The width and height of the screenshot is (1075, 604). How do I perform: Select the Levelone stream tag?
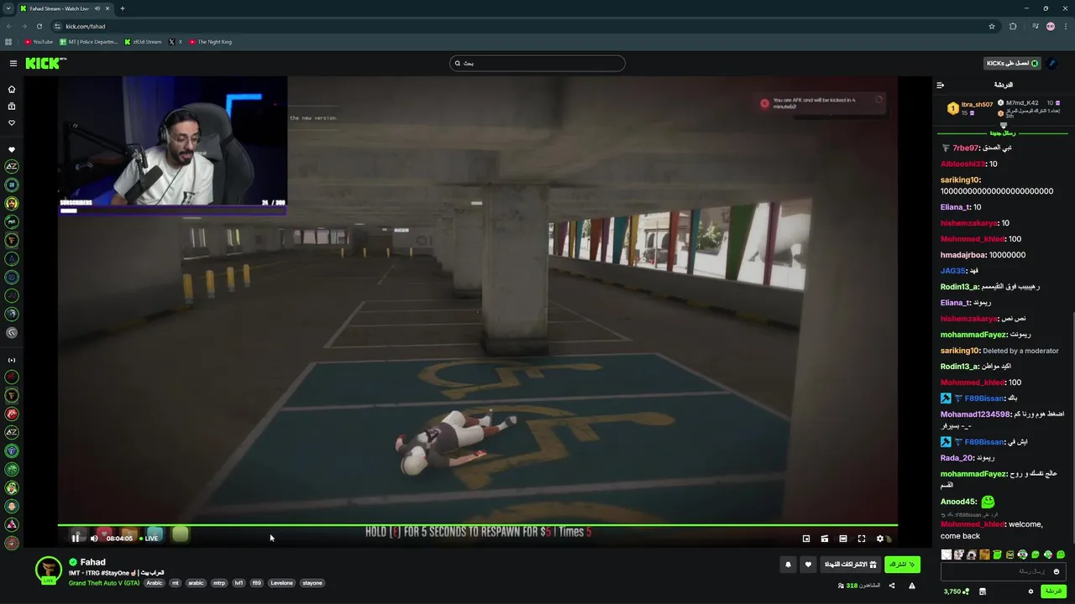click(282, 583)
